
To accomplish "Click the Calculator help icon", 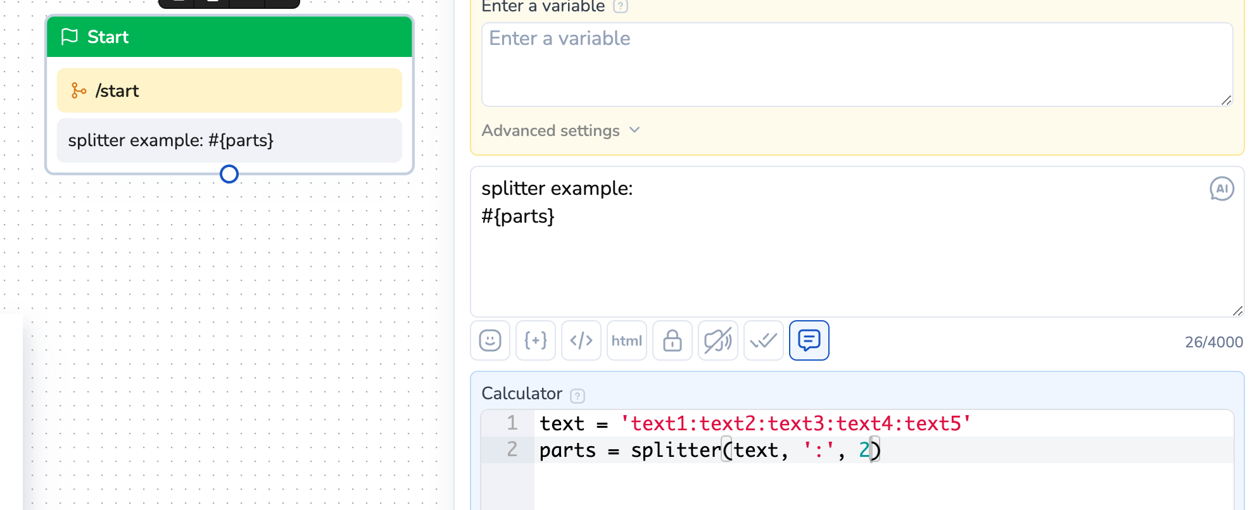I will pyautogui.click(x=578, y=395).
